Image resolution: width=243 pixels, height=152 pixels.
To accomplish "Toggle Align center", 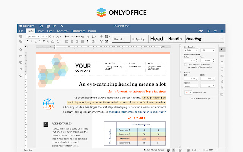I will [72, 41].
